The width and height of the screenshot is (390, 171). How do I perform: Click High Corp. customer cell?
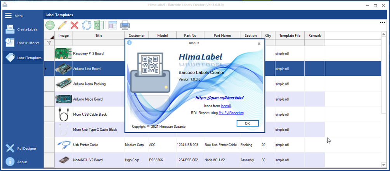[x=137, y=160]
